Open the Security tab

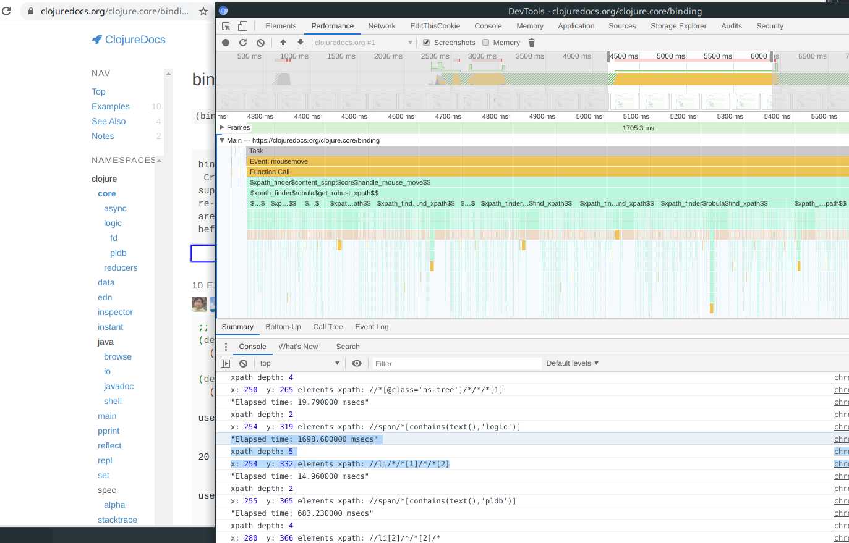click(770, 26)
